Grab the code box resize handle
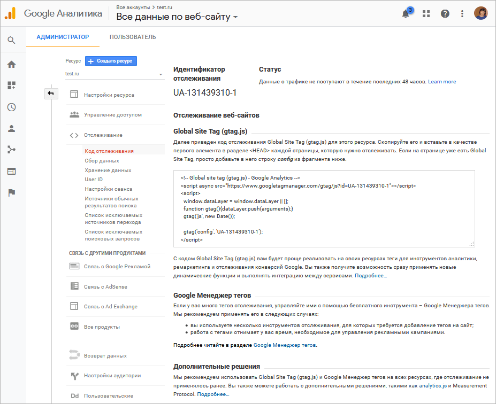This screenshot has height=404, width=496. (471, 244)
